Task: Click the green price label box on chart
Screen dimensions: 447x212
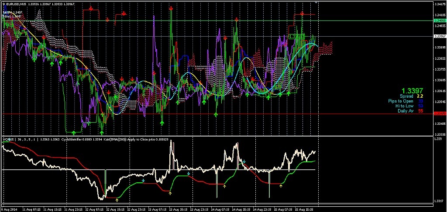Action: [296, 37]
